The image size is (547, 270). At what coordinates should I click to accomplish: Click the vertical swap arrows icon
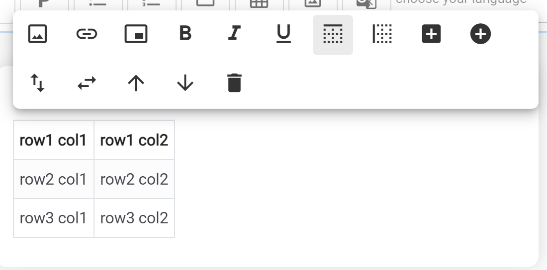click(x=38, y=83)
